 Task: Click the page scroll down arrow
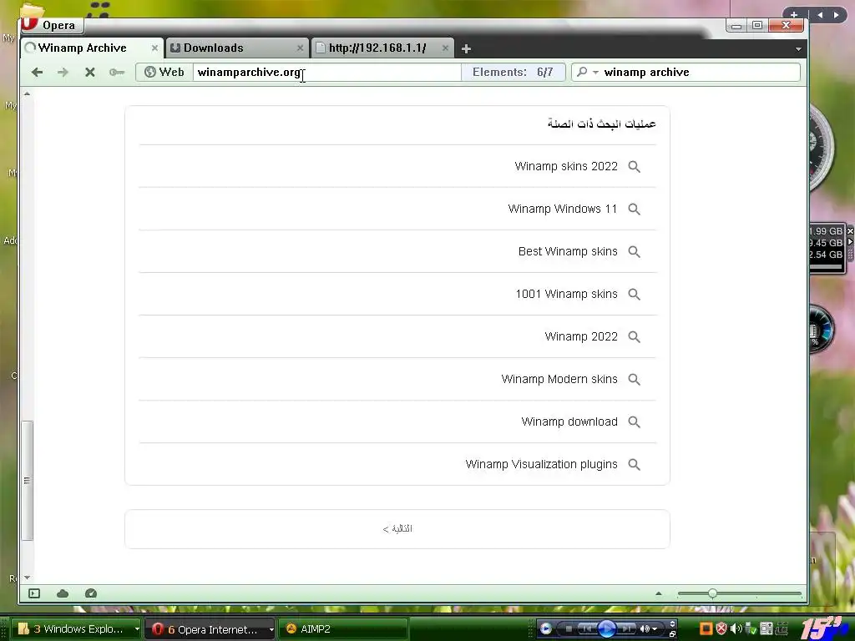tap(27, 578)
